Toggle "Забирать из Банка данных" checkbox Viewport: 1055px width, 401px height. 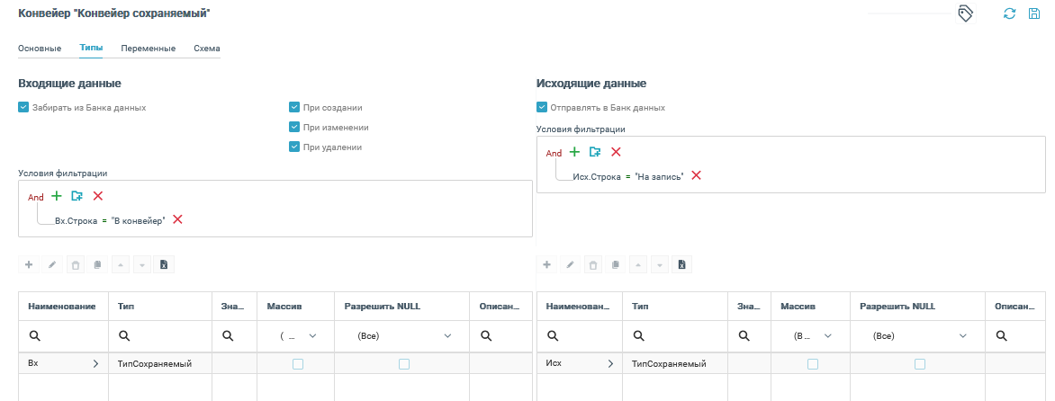[x=23, y=108]
